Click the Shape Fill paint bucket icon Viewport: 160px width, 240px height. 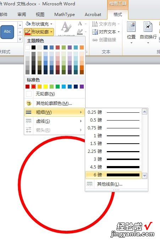tap(28, 23)
